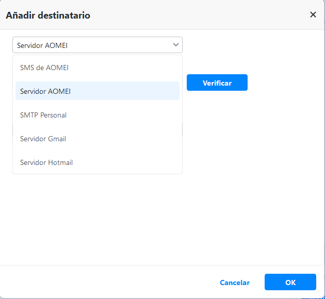The width and height of the screenshot is (325, 299).
Task: Click the selected-value text in the combo box
Action: [42, 45]
